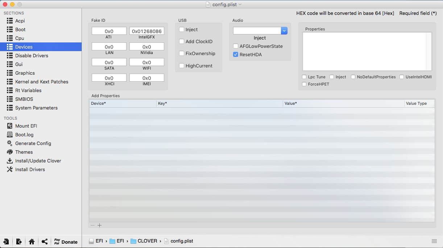
Task: Click the XHCI fake ID field
Action: click(x=109, y=78)
